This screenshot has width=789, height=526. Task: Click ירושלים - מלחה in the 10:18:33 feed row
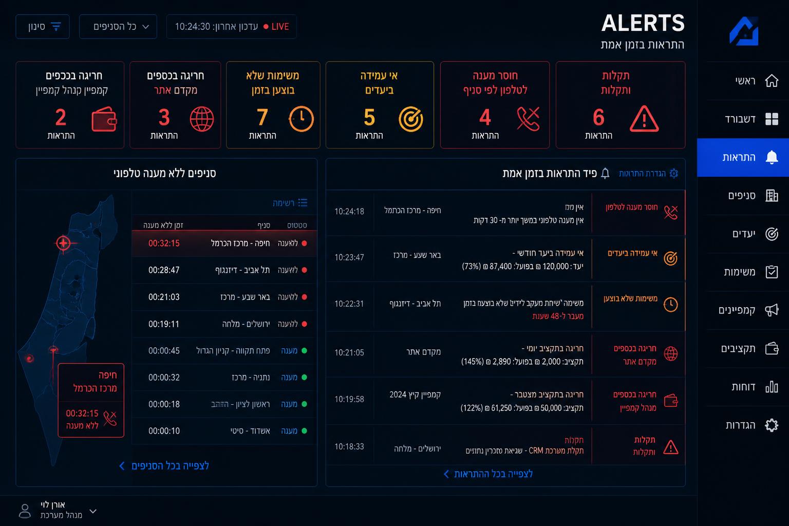click(418, 448)
